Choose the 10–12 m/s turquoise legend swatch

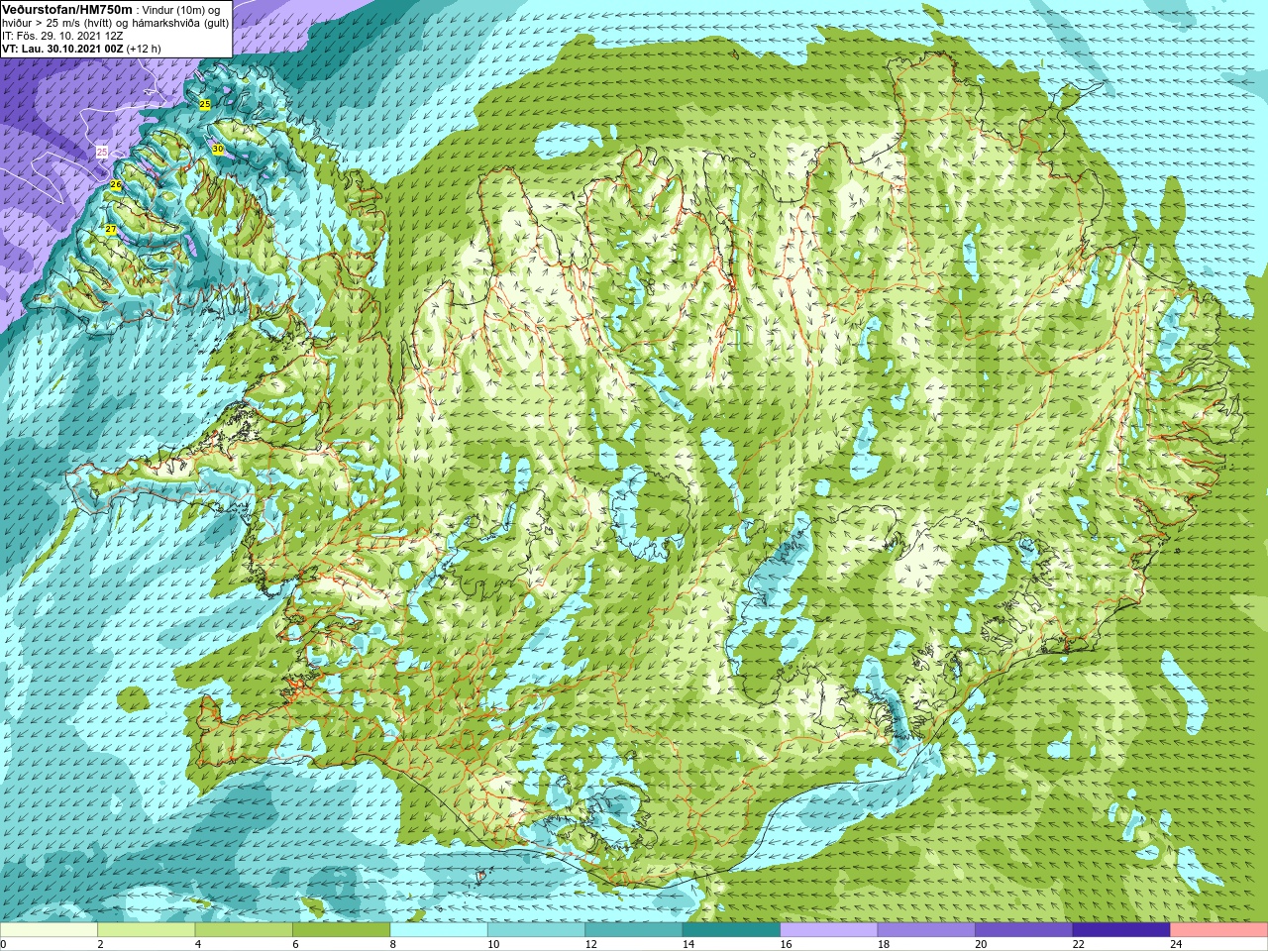tap(536, 930)
